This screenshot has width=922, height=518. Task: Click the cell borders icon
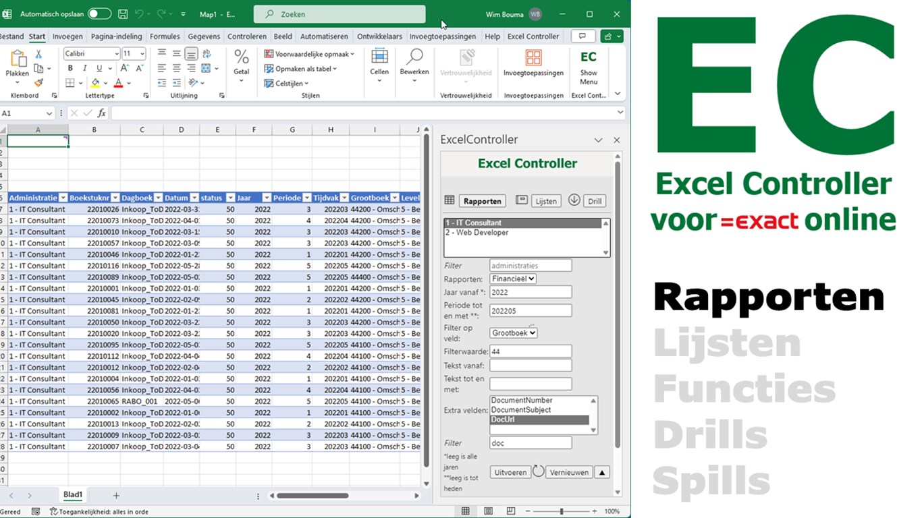(70, 83)
